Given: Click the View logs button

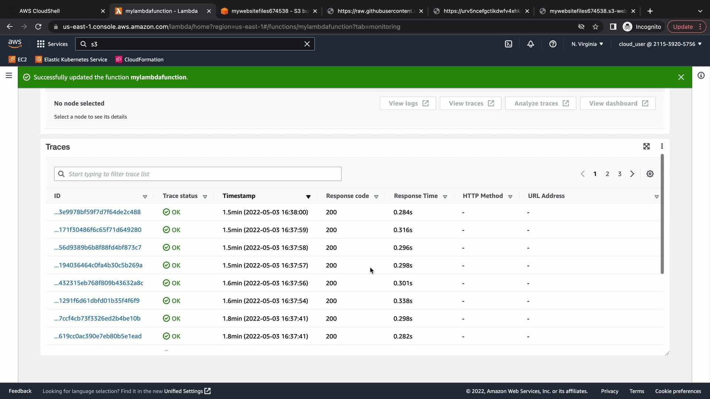Looking at the screenshot, I should point(408,103).
